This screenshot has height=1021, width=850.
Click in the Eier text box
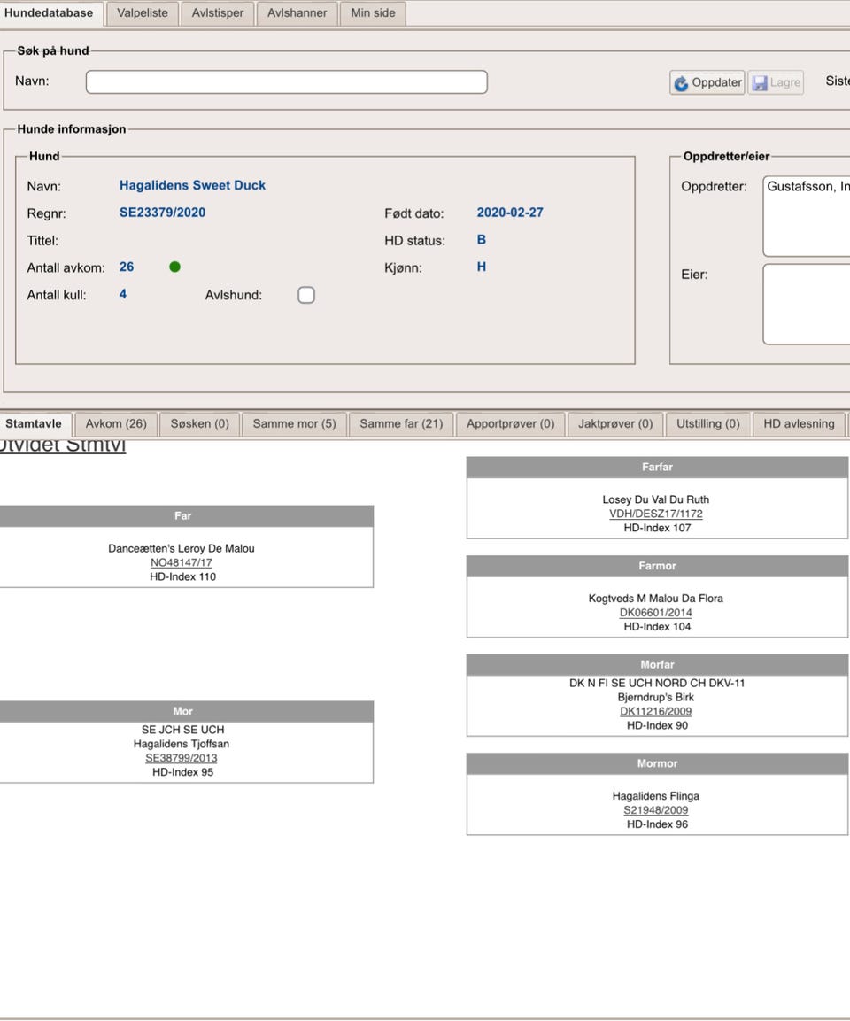806,304
